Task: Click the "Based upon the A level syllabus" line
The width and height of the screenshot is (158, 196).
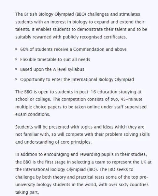Action: tap(52, 69)
